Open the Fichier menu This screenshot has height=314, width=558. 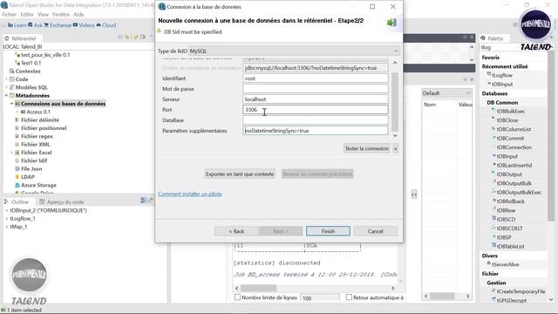[9, 14]
